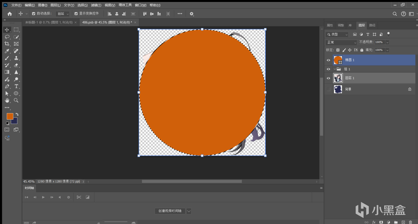Hide the 椭圆 1 layer
The image size is (418, 224).
click(x=329, y=60)
